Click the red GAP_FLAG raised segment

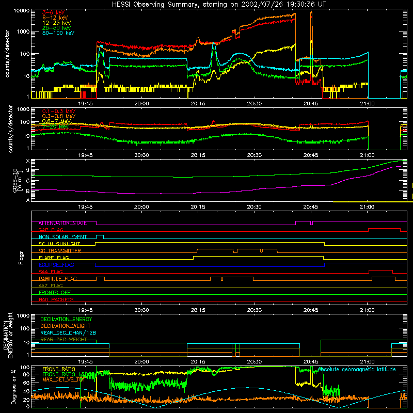pos(384,229)
